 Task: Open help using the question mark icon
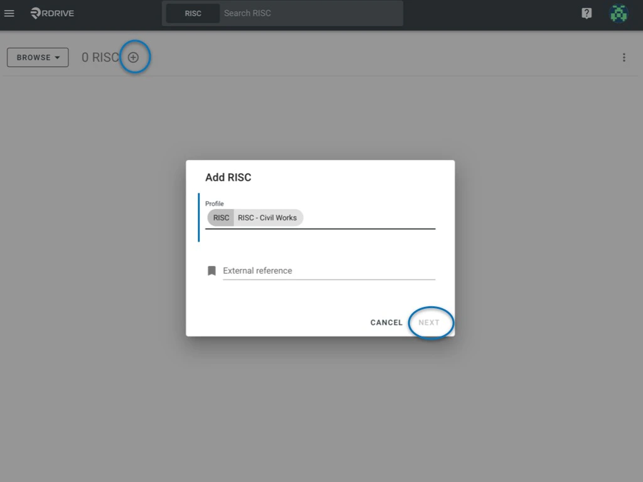tap(586, 13)
